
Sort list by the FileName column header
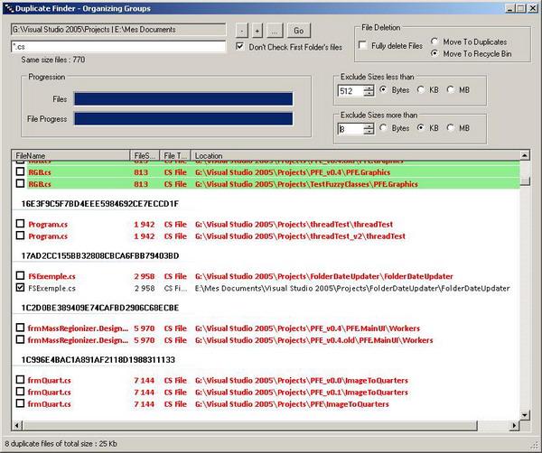pyautogui.click(x=70, y=156)
